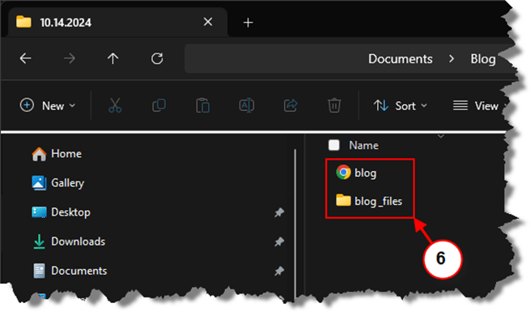Refresh the current folder
Viewport: 530px width, 312px height.
coord(157,58)
